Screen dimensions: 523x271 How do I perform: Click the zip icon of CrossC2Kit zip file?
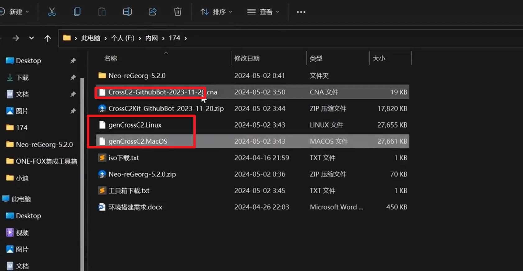click(102, 109)
